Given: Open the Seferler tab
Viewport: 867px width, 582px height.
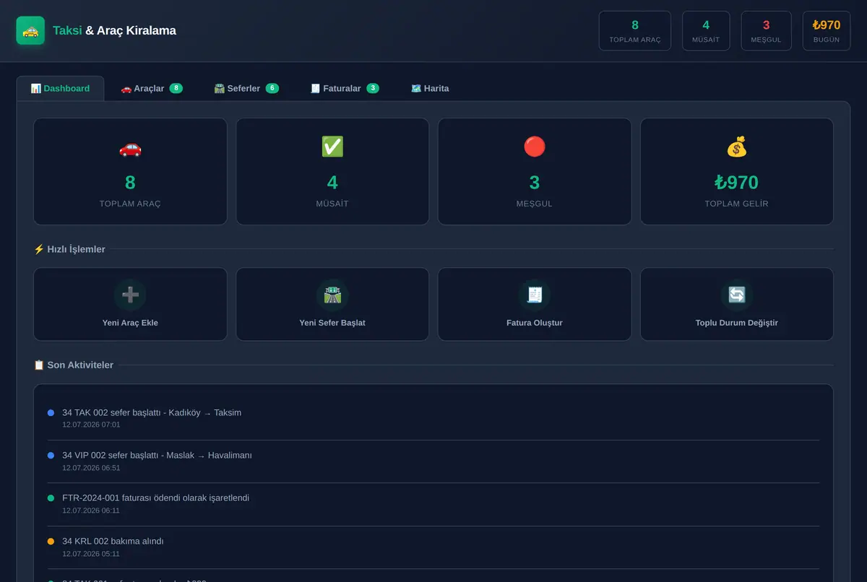Looking at the screenshot, I should pyautogui.click(x=246, y=88).
